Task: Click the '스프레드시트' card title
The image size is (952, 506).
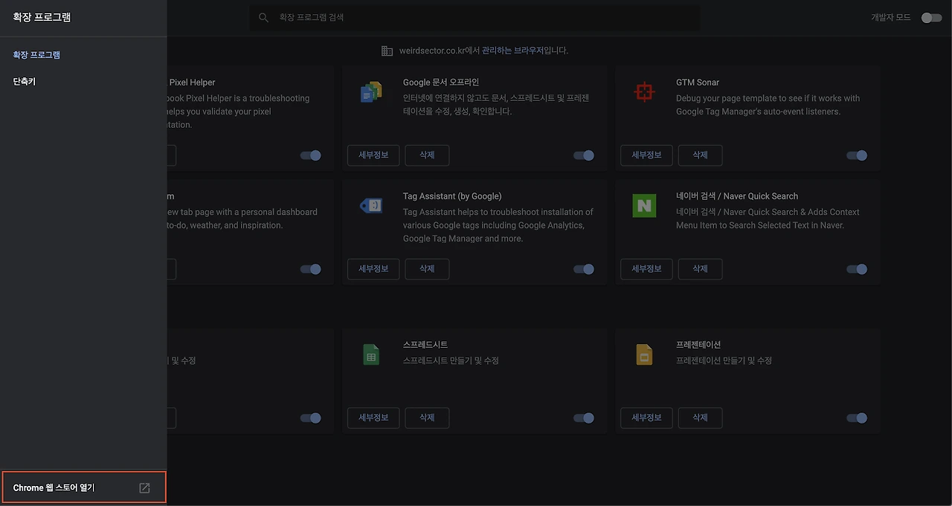Action: click(425, 345)
